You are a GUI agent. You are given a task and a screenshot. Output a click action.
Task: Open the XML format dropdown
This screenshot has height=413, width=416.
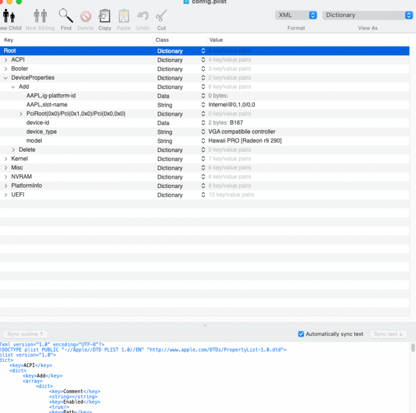point(296,15)
